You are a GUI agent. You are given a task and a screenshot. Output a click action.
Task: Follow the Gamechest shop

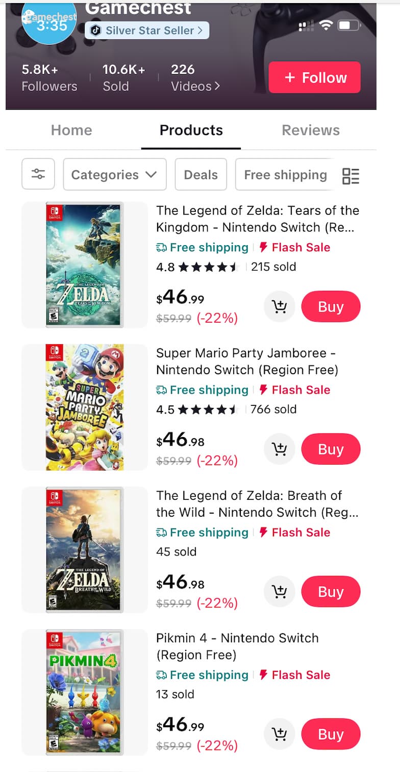click(x=314, y=78)
